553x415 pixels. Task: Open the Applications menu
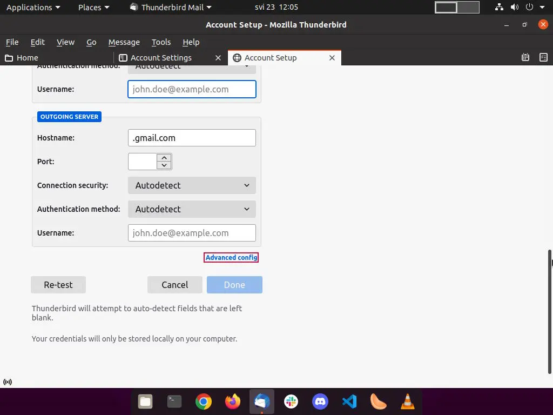(33, 7)
